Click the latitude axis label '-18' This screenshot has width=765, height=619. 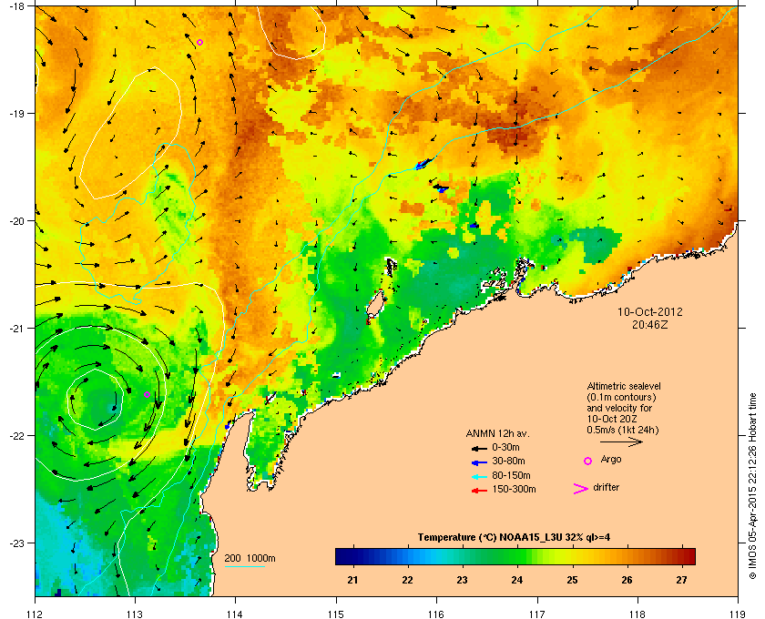pyautogui.click(x=16, y=5)
